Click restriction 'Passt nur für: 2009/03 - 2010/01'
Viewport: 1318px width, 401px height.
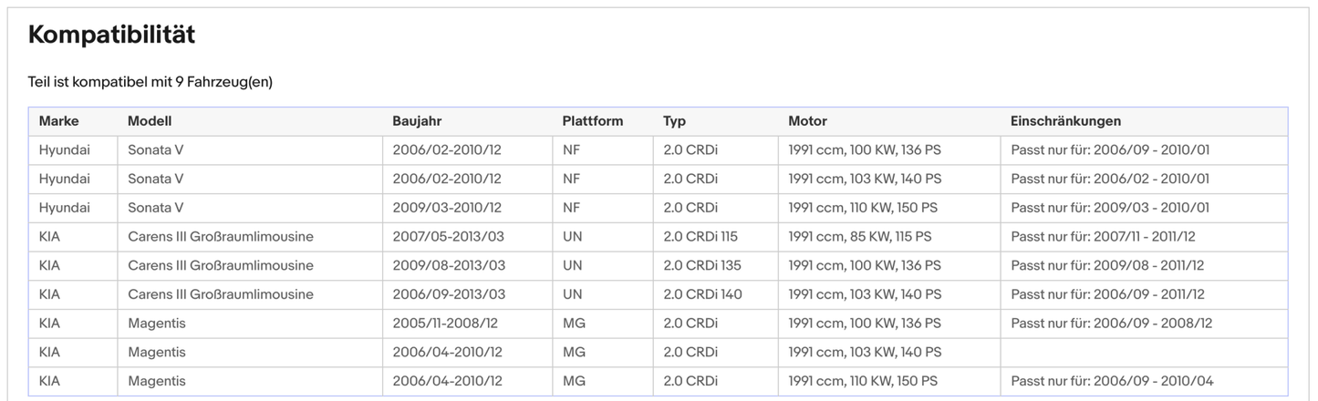1110,208
